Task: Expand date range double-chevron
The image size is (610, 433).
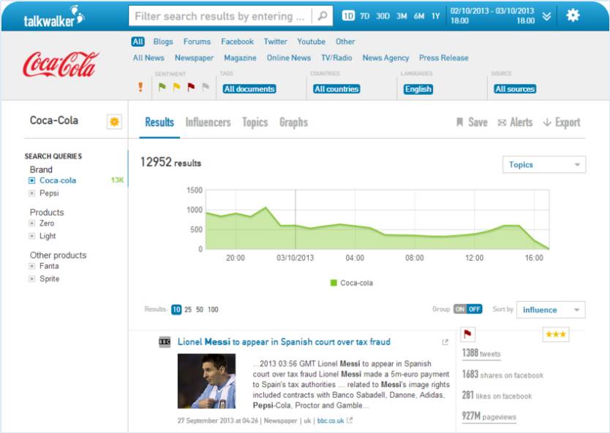Action: tap(546, 16)
